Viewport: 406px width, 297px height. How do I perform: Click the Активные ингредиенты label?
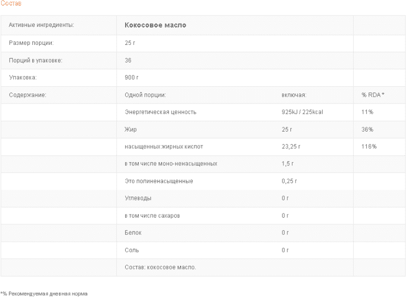[x=41, y=25]
